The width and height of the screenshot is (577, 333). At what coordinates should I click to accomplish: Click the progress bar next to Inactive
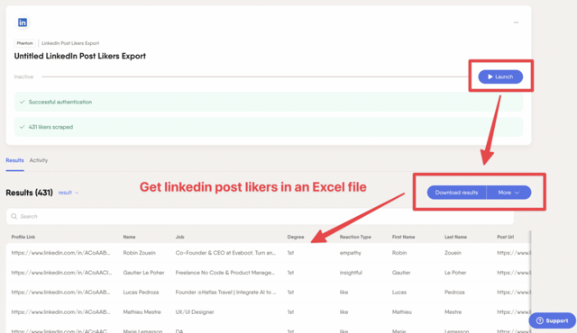tap(254, 76)
